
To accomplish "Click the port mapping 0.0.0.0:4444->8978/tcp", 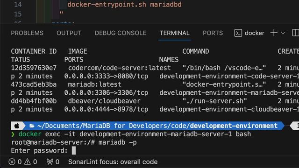I will 106,110.
